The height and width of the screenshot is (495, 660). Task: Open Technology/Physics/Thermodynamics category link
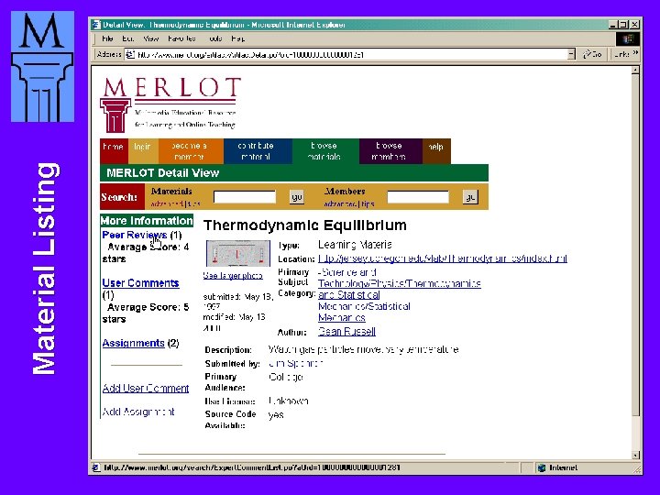pos(400,283)
